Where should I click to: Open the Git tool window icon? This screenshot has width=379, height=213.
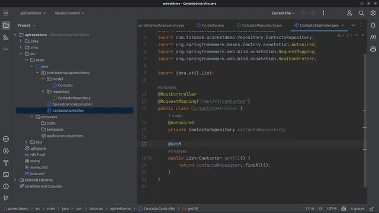point(6,198)
